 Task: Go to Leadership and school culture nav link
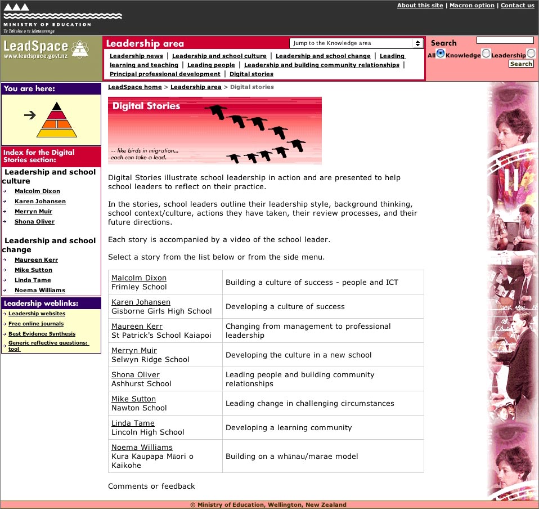pyautogui.click(x=219, y=56)
